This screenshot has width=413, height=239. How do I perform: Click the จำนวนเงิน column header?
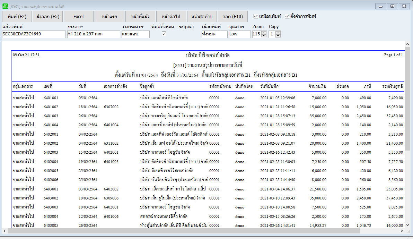(318, 86)
